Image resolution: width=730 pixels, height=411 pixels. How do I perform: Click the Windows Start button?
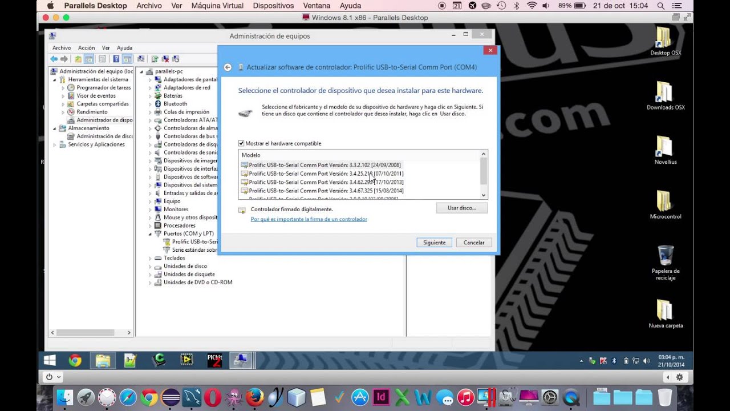click(x=50, y=360)
